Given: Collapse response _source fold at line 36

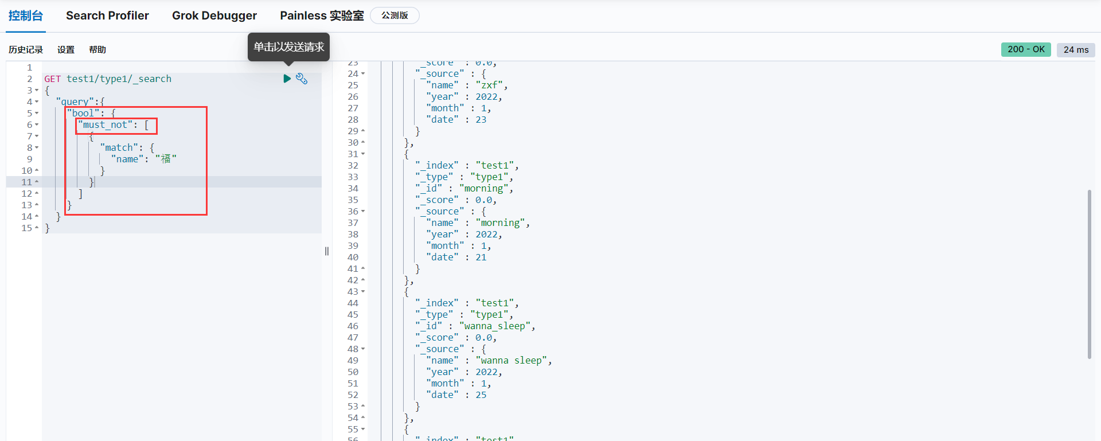Looking at the screenshot, I should click(x=363, y=212).
